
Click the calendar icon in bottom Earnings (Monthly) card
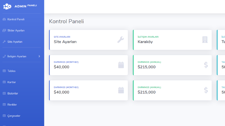click(x=121, y=90)
